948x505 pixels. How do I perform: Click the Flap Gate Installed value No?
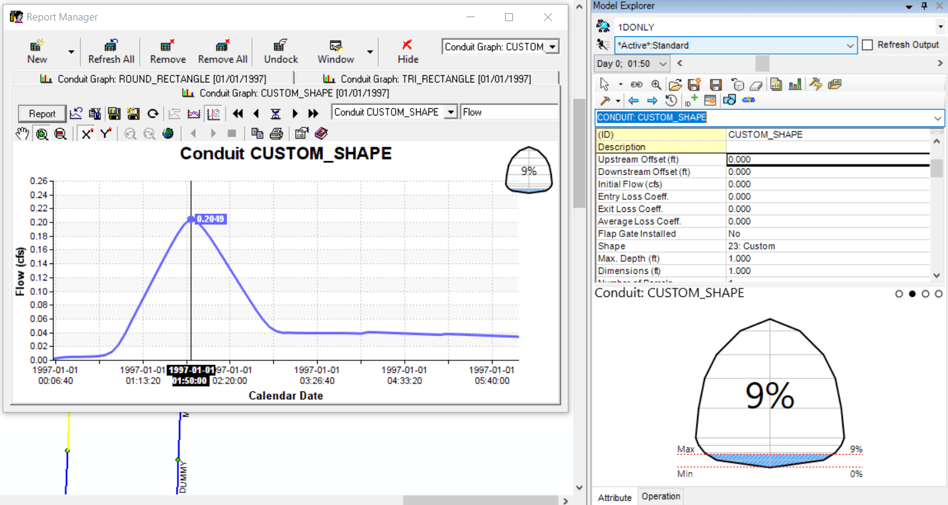point(828,234)
